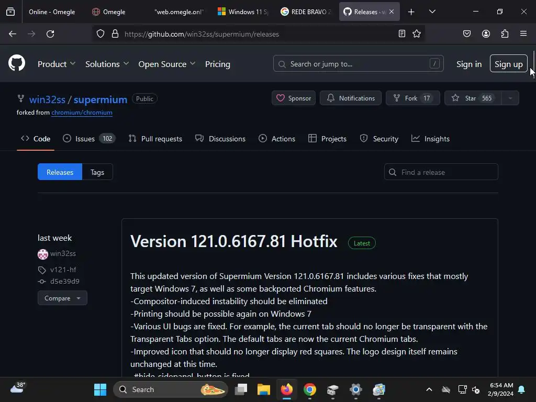Open the weather widget showing 38°
This screenshot has height=402, width=536.
point(17,388)
